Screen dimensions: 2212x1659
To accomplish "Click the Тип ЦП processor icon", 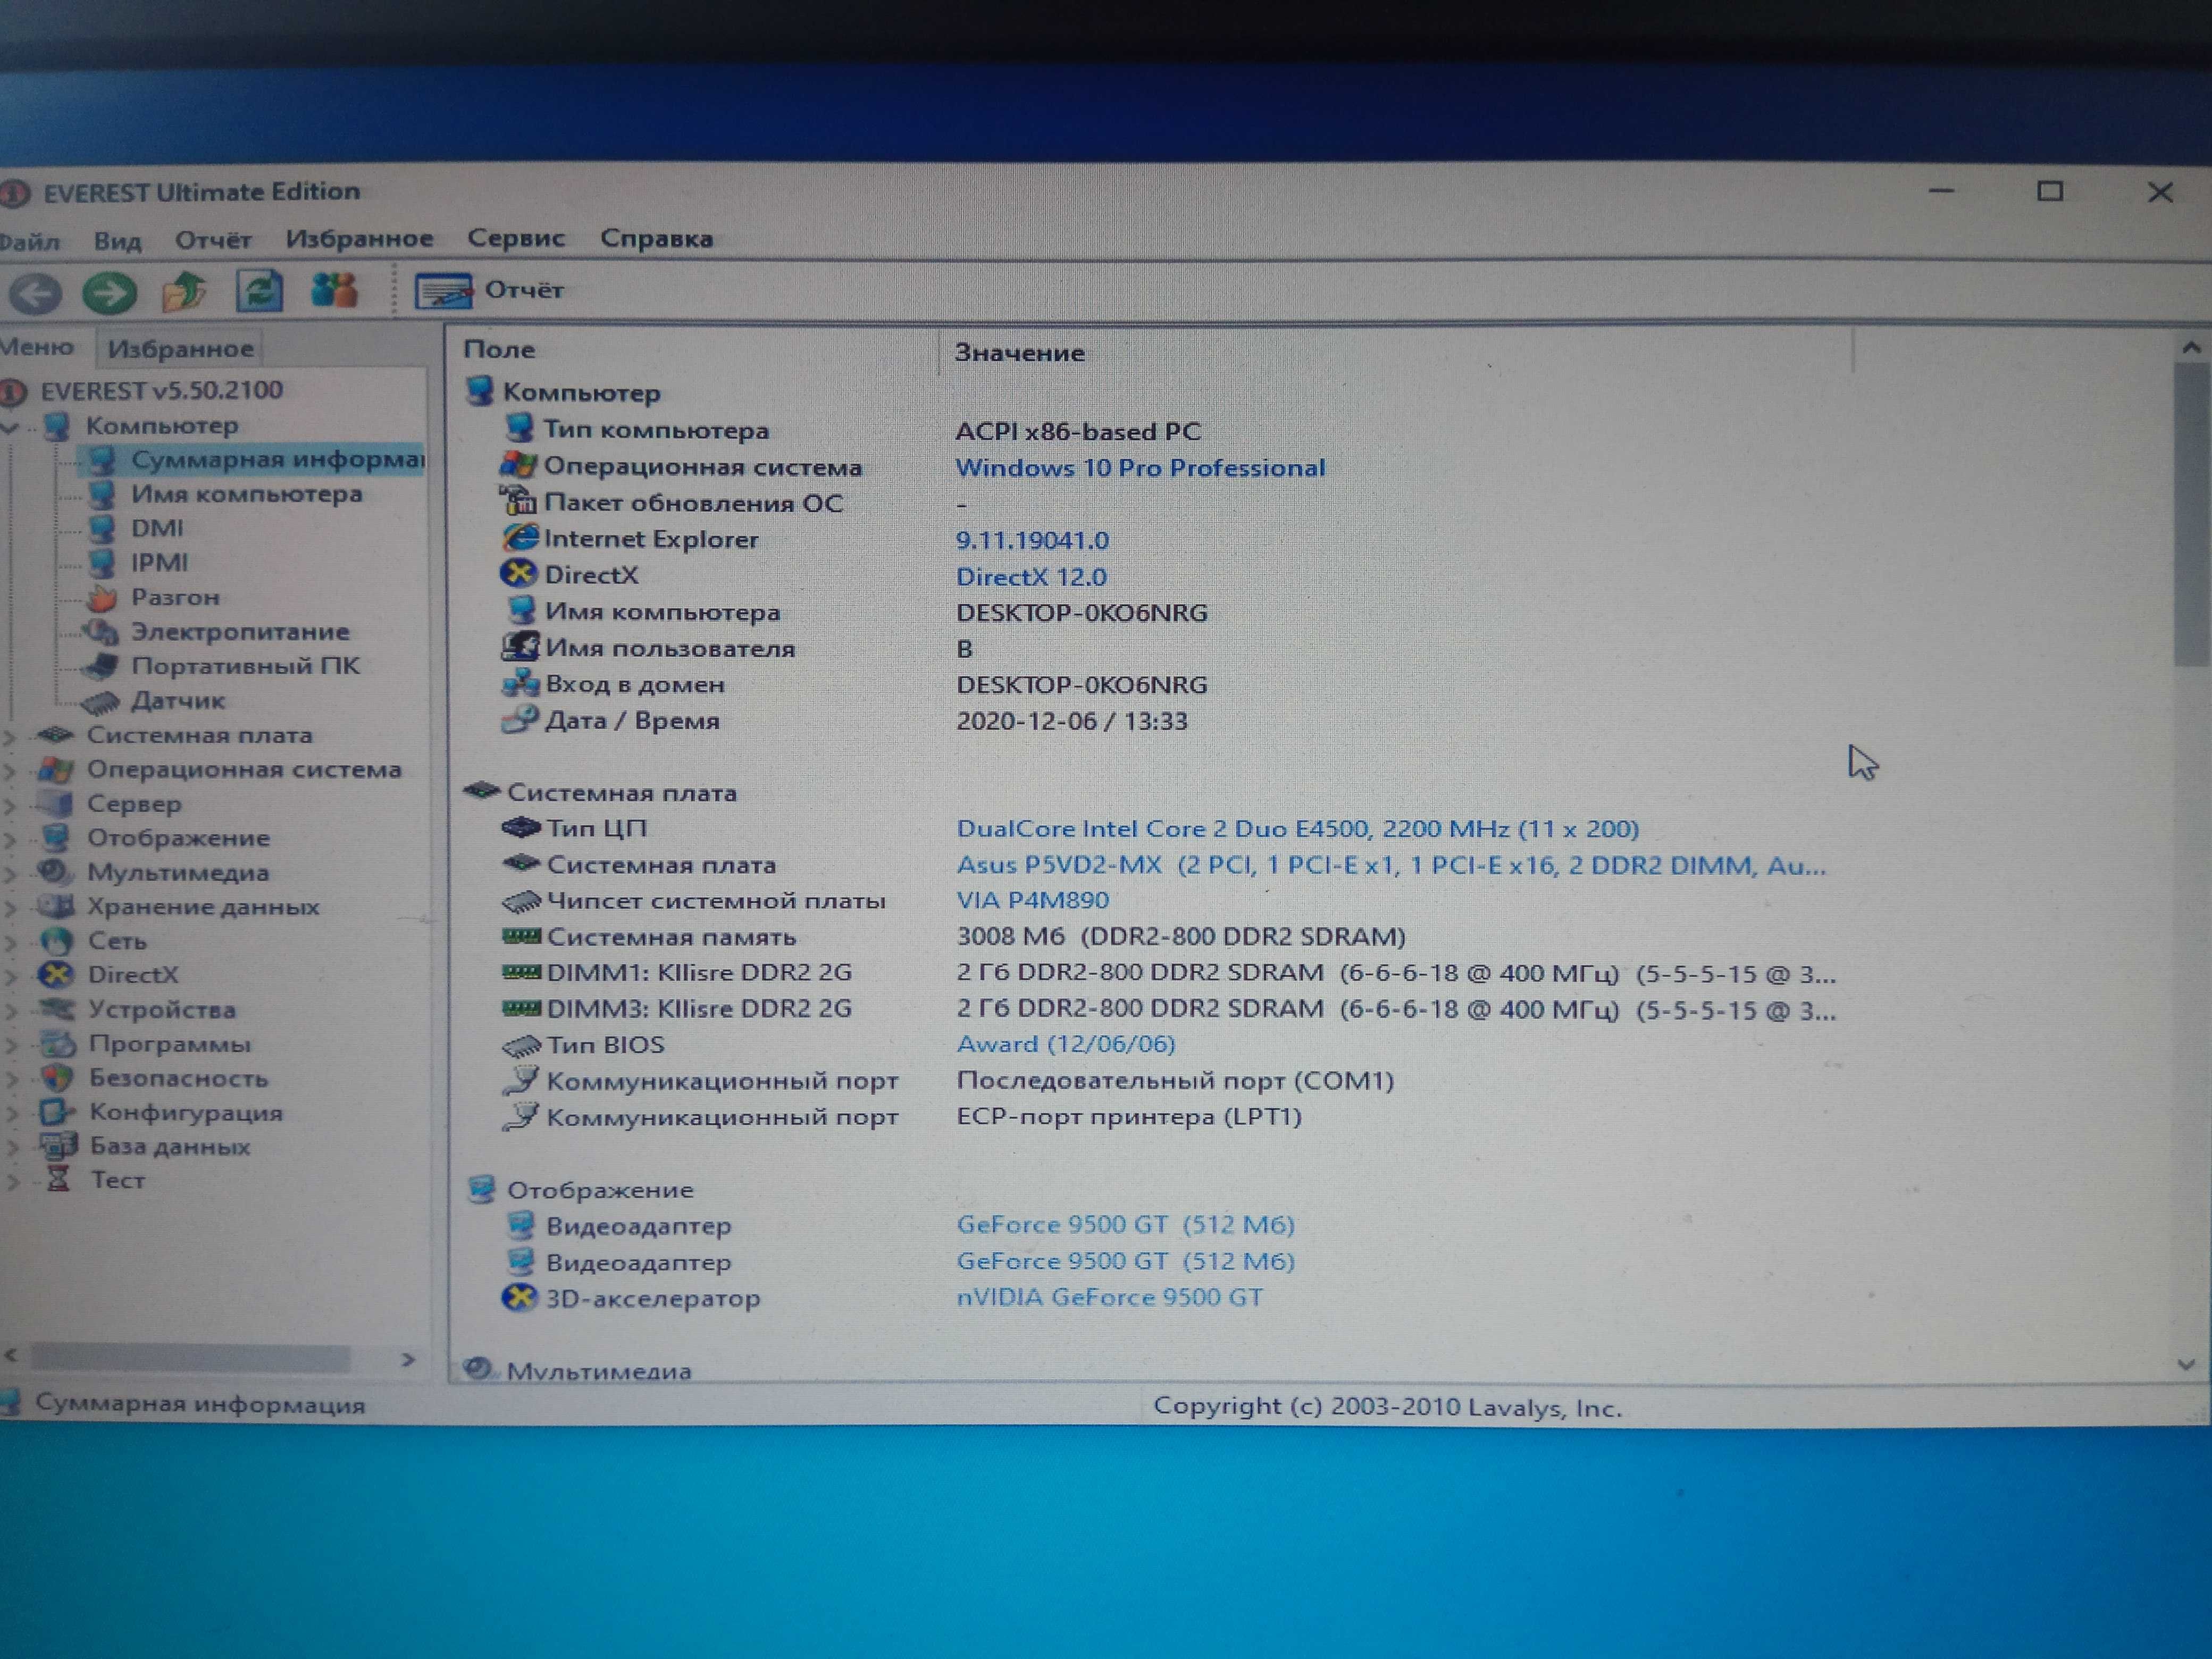I will coord(520,828).
